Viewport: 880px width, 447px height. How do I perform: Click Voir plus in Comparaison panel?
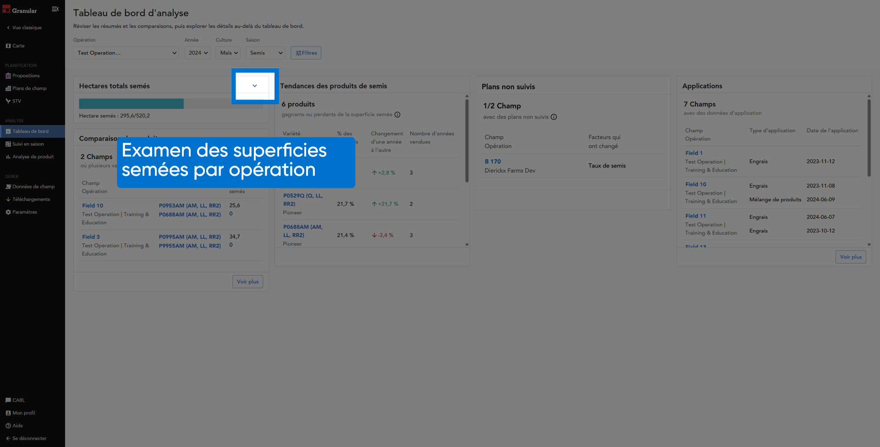coord(247,282)
